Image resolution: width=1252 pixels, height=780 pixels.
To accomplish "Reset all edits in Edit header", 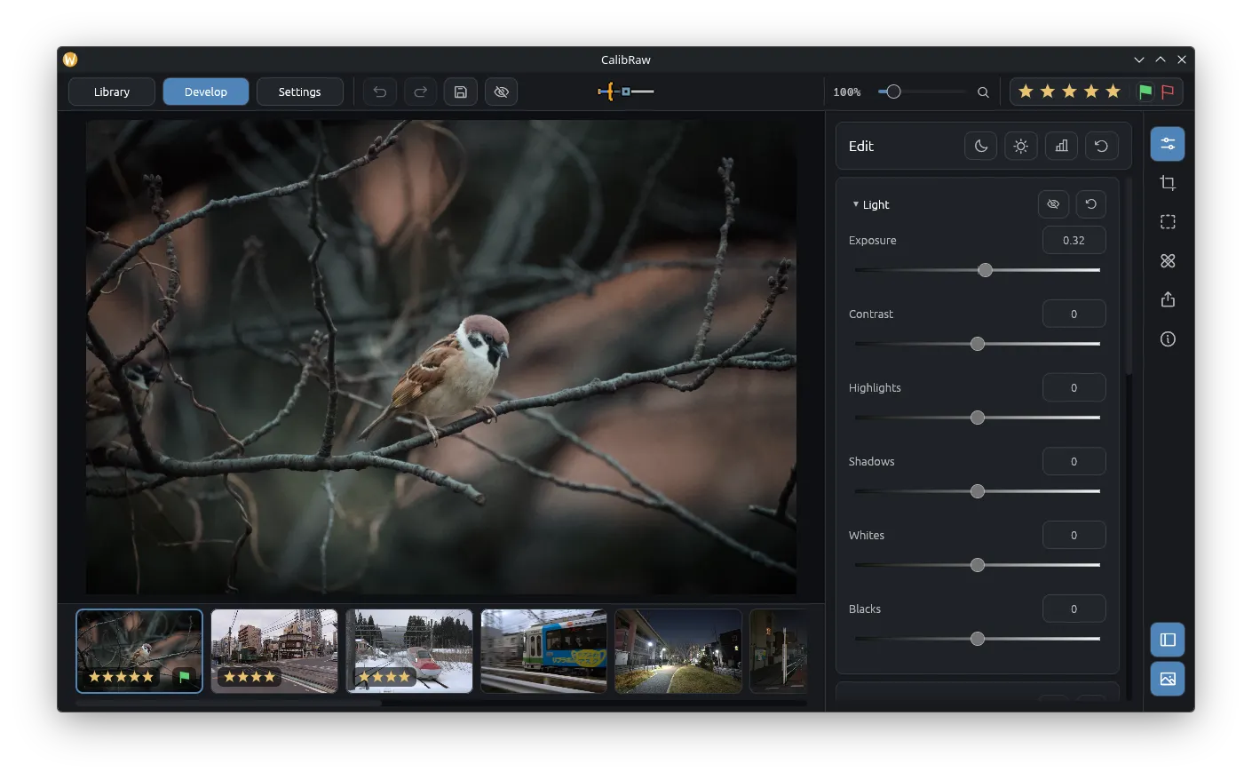I will (x=1102, y=147).
